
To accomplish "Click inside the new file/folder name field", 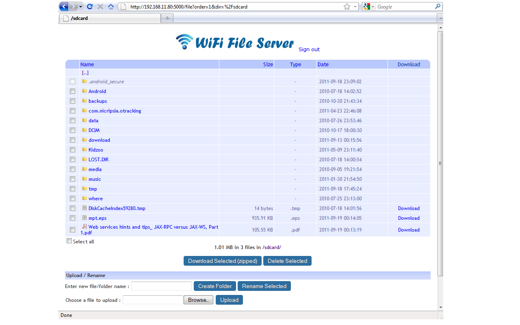I will (x=161, y=286).
